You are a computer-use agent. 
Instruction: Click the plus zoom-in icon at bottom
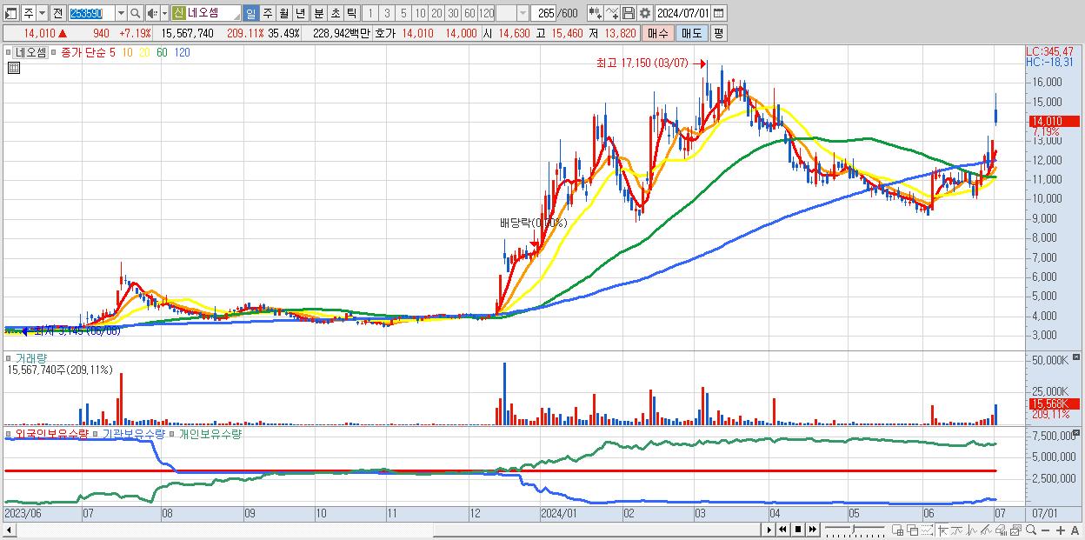coord(1061,530)
